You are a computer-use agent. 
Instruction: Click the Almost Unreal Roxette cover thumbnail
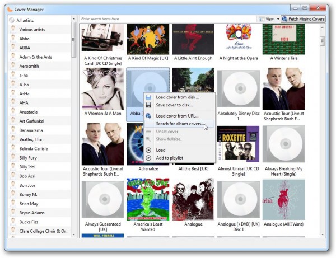[238, 144]
